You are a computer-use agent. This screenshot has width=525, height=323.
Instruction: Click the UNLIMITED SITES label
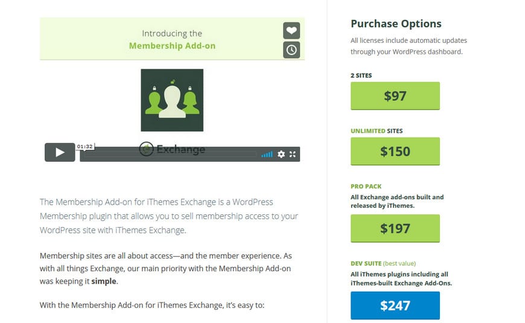[377, 131]
